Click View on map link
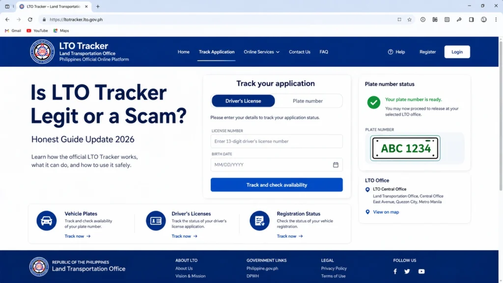The image size is (503, 283). pyautogui.click(x=386, y=212)
